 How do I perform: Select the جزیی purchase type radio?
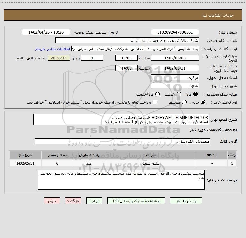(203, 102)
